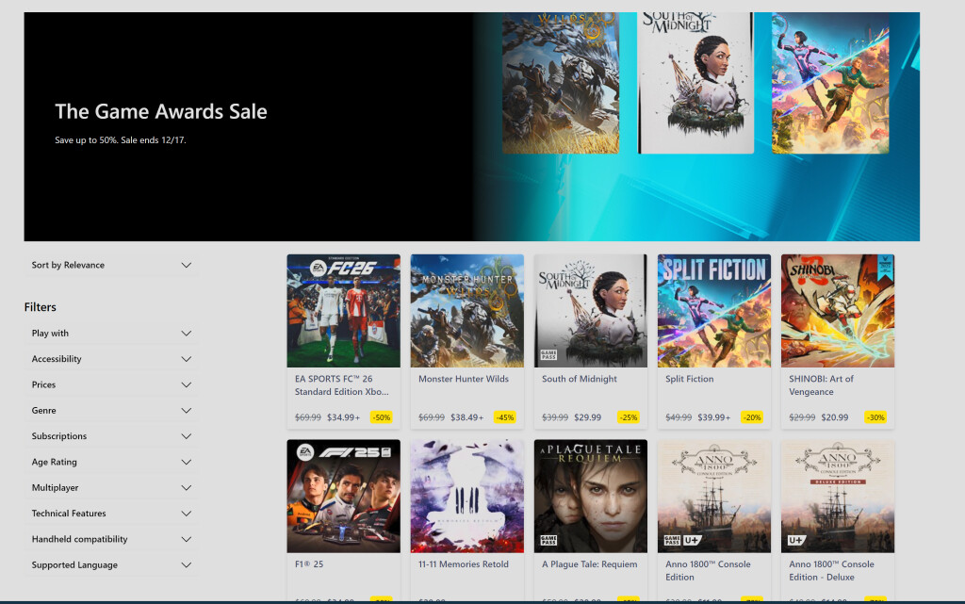Expand Handheld compatibility filter
This screenshot has width=965, height=604.
[x=111, y=540]
